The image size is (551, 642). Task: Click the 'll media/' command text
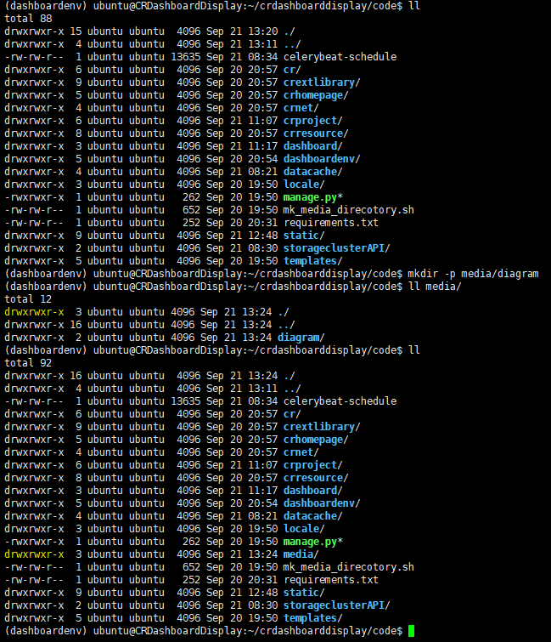coord(435,287)
